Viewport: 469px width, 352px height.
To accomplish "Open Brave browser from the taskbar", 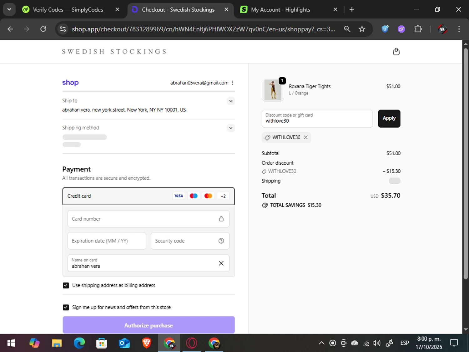I will [x=147, y=343].
